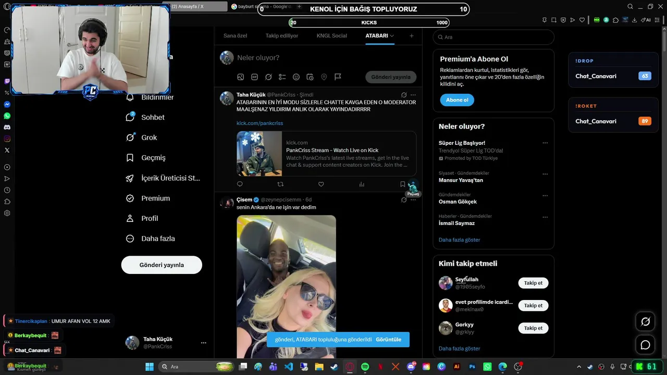The height and width of the screenshot is (375, 667).
Task: Open Sohbet in the navigation menu
Action: (145, 117)
